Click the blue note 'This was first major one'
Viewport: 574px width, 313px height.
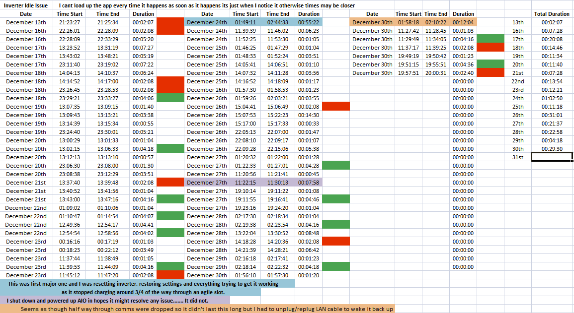(148, 284)
